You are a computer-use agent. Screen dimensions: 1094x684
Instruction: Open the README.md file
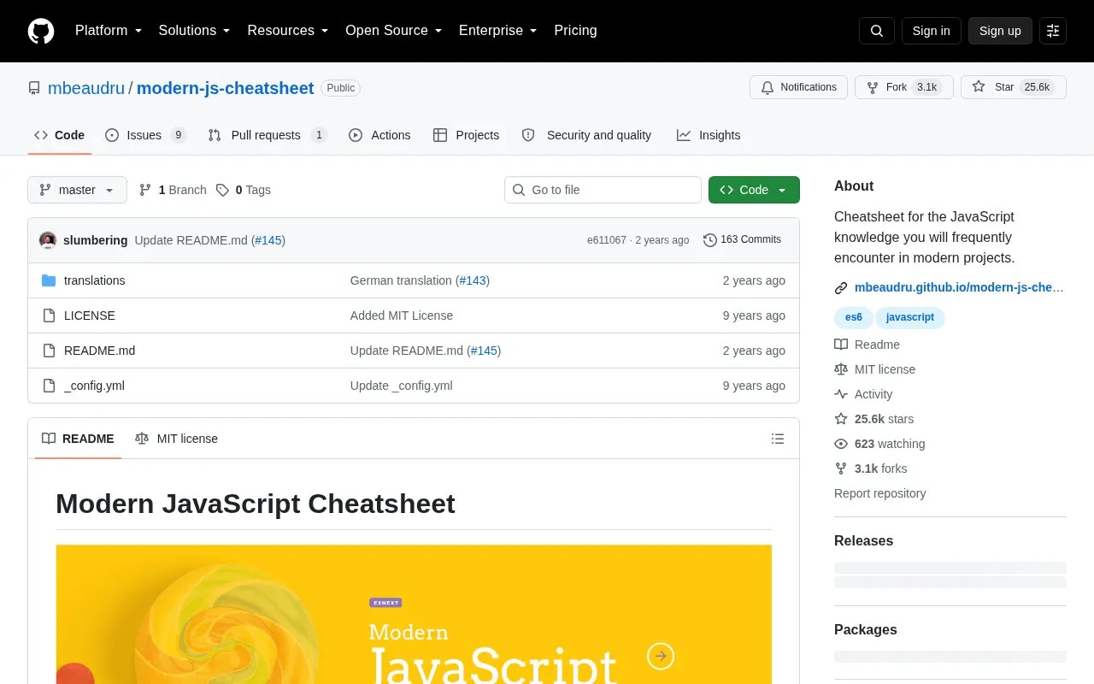click(99, 351)
